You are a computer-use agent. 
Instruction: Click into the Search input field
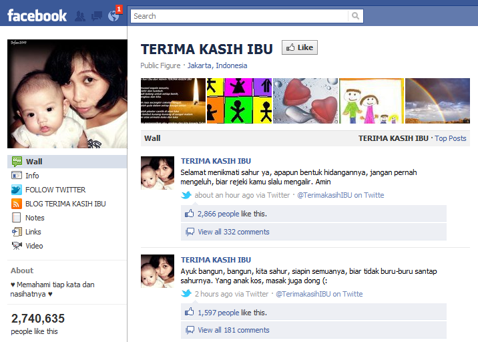(239, 16)
